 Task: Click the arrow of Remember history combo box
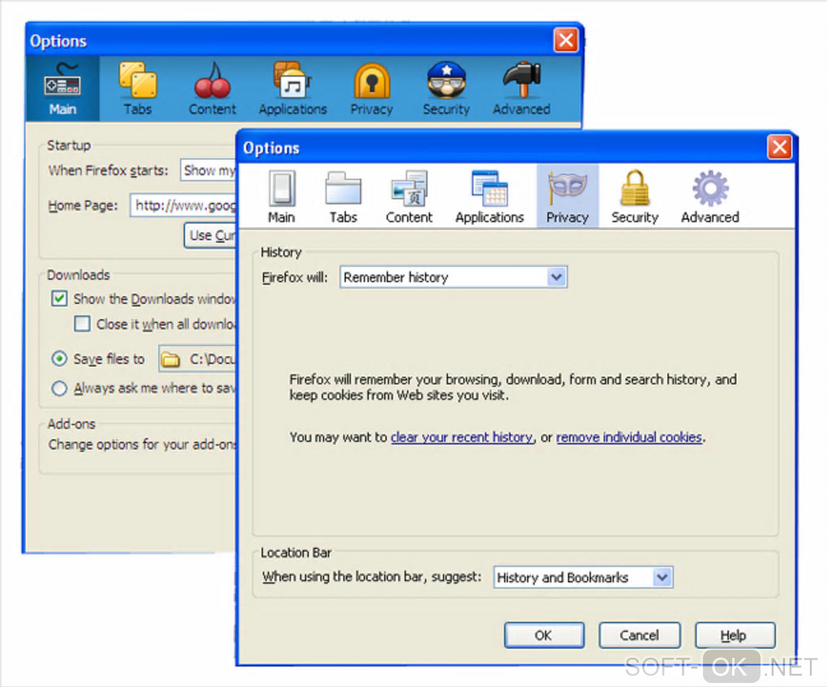click(x=556, y=277)
